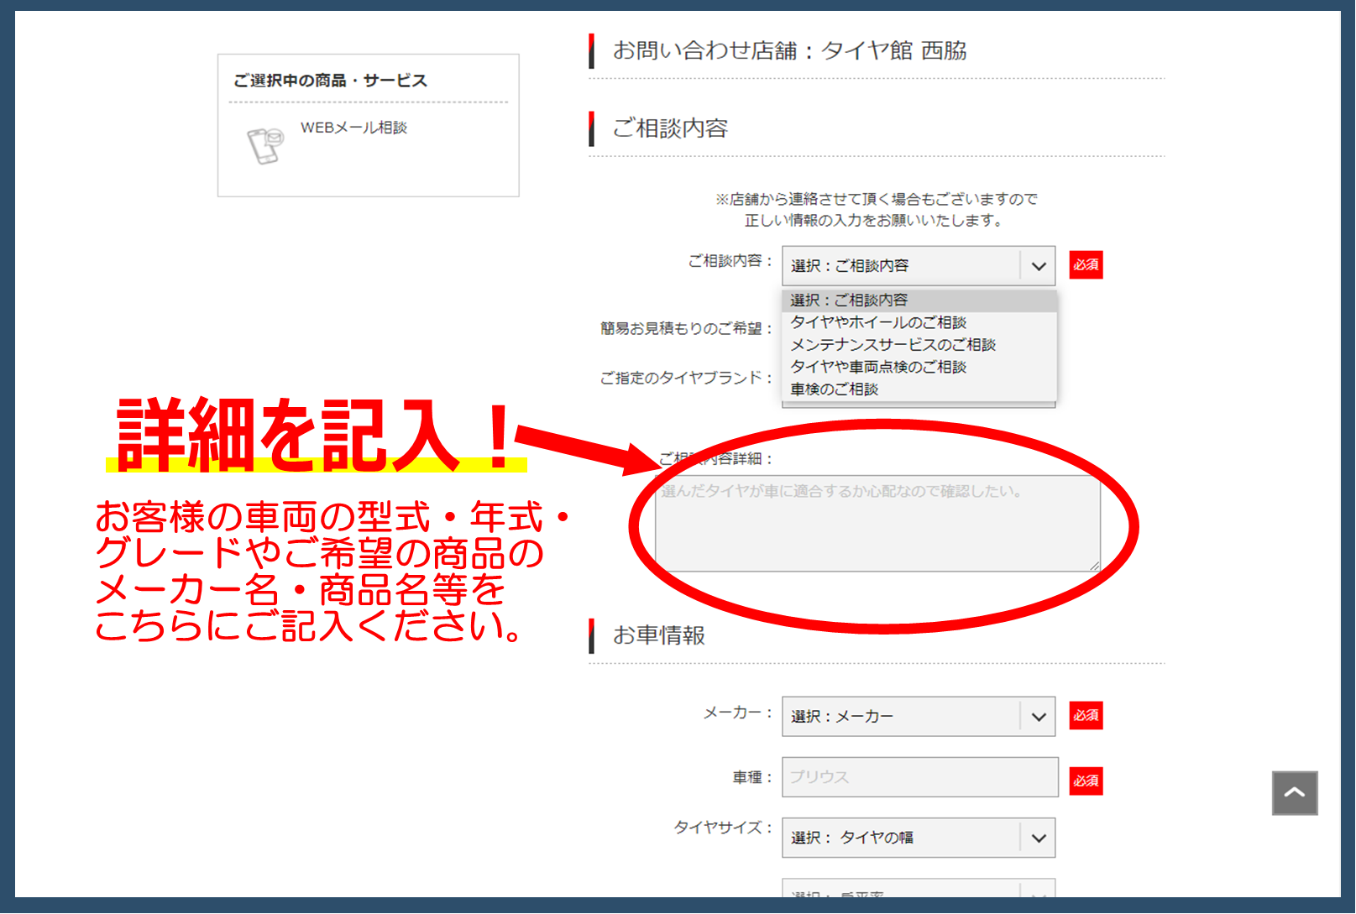The image size is (1356, 914).
Task: Click the WEBメール相談 service text
Action: pos(353,128)
